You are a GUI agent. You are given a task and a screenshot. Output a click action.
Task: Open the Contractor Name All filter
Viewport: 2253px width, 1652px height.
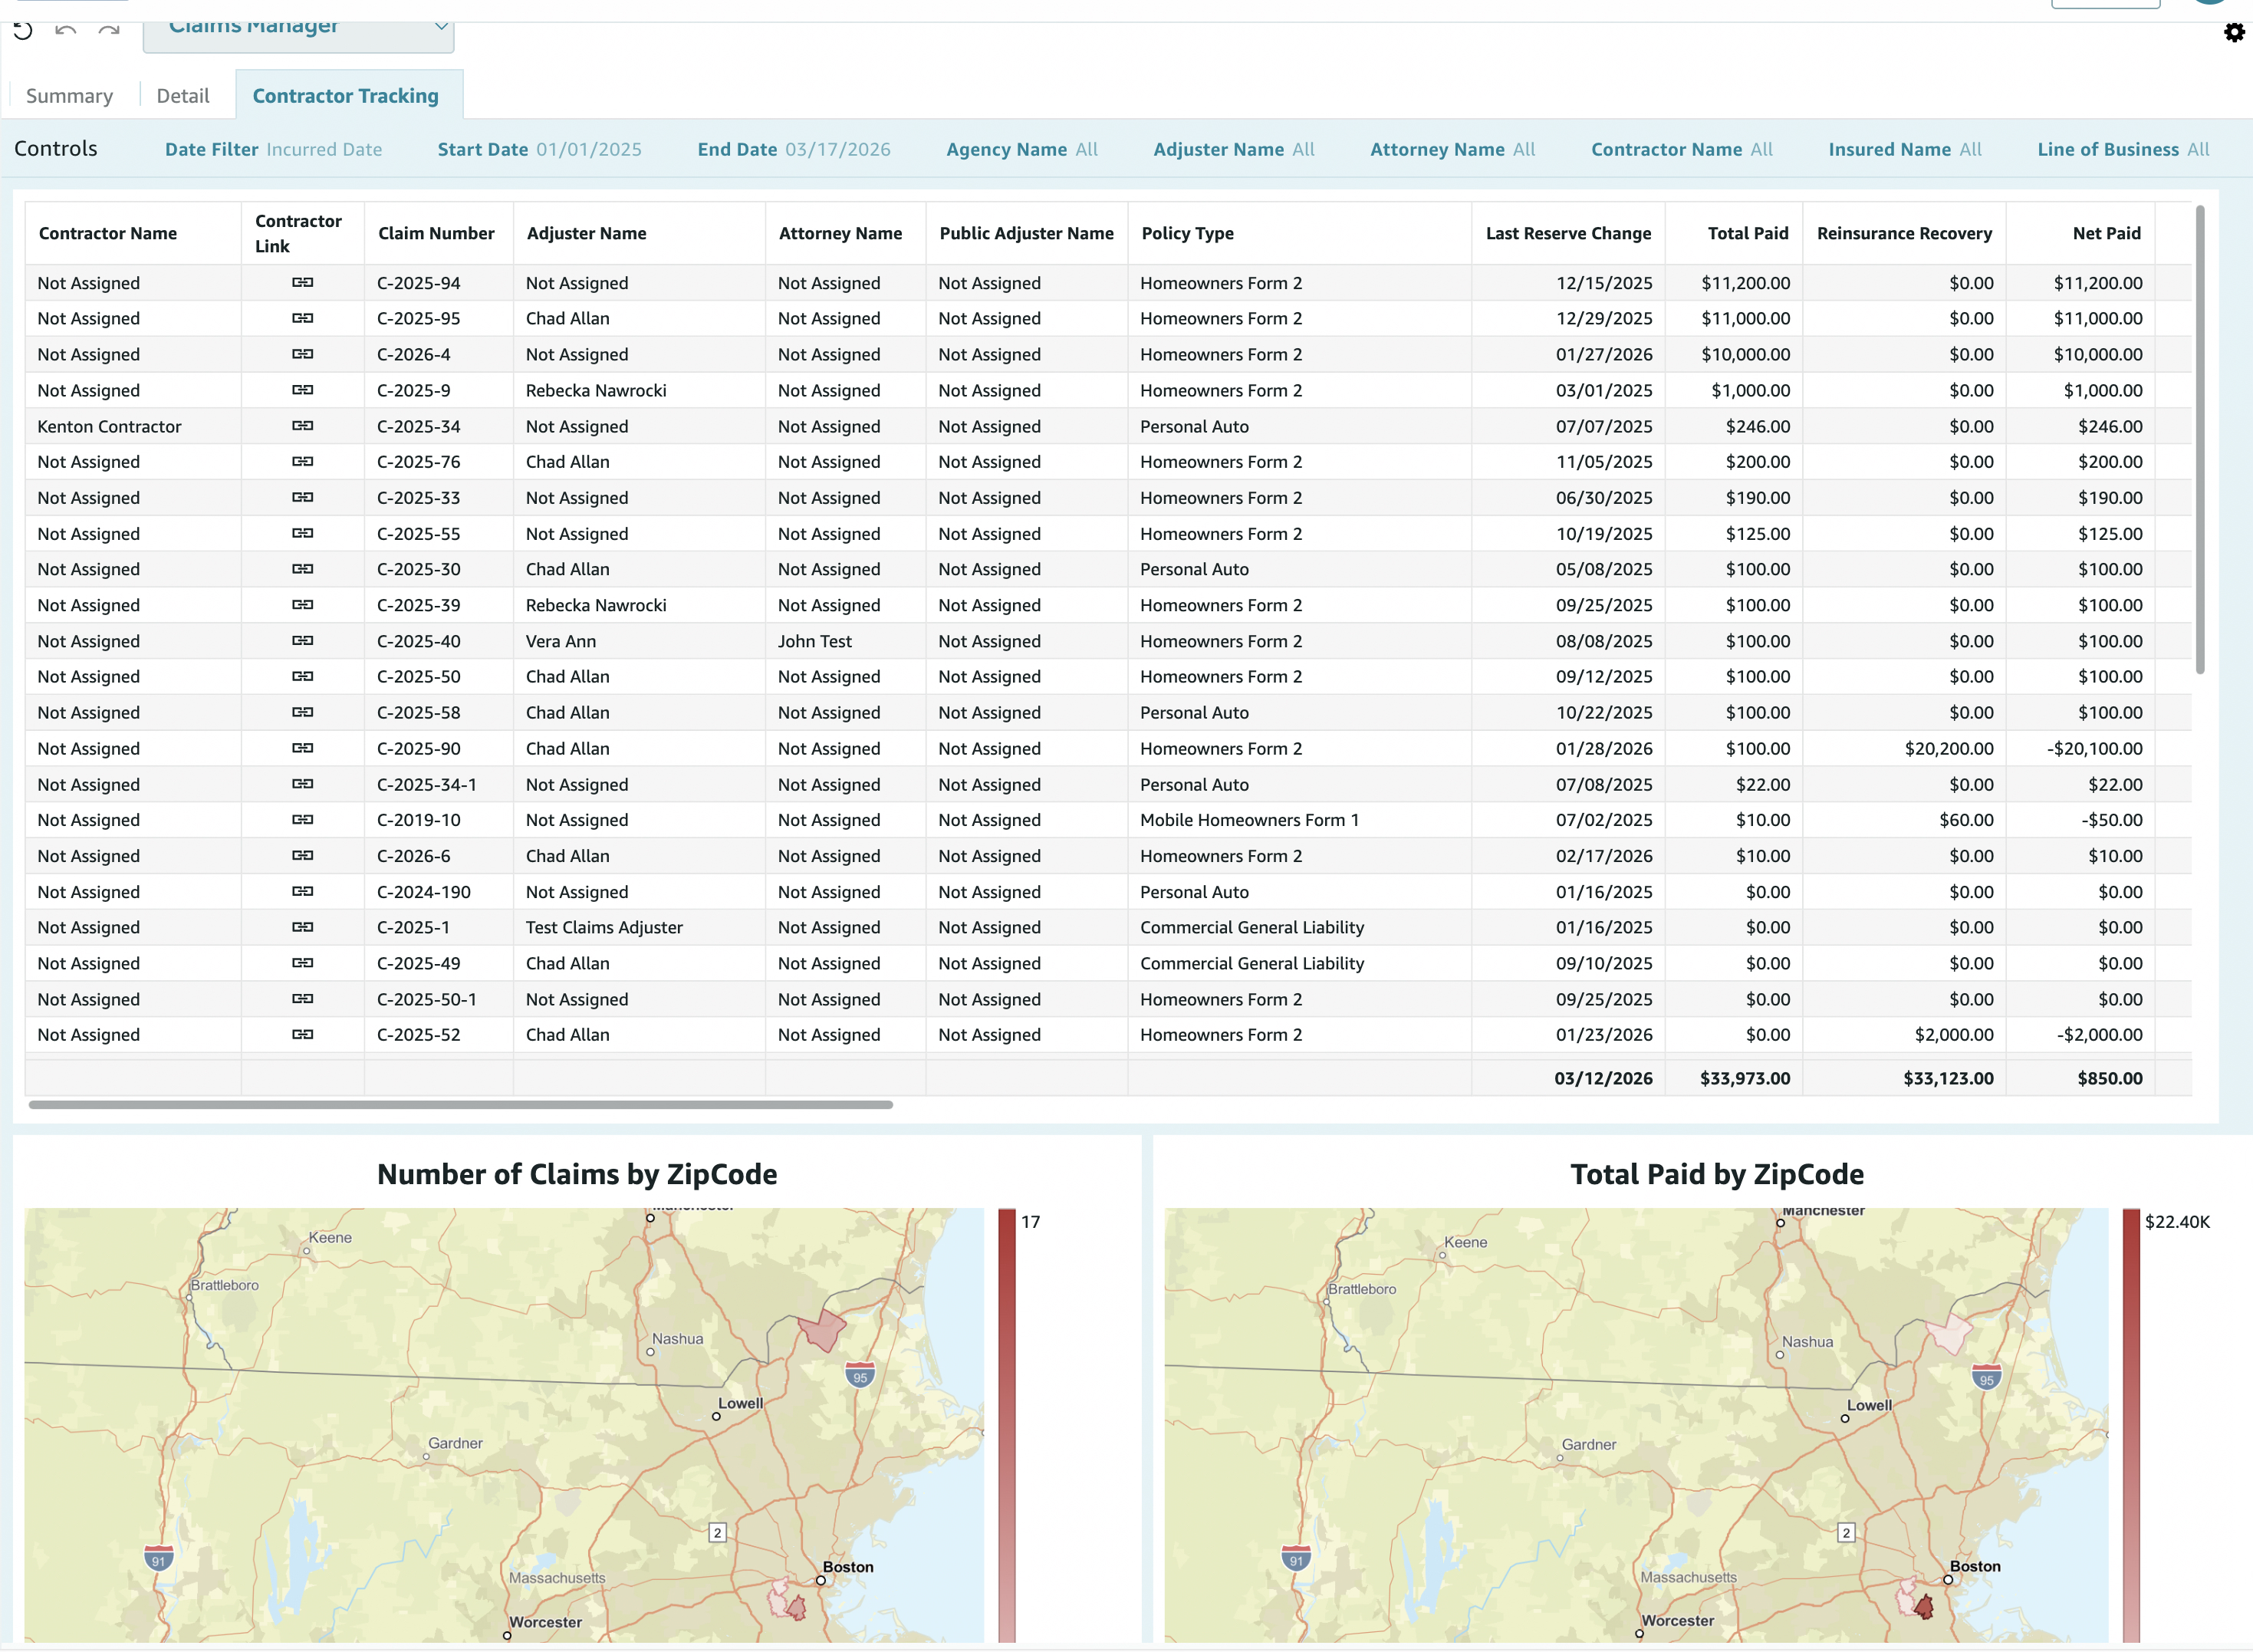(x=1681, y=149)
